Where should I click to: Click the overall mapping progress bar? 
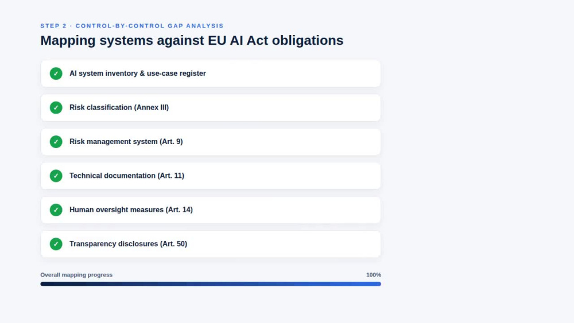(211, 284)
